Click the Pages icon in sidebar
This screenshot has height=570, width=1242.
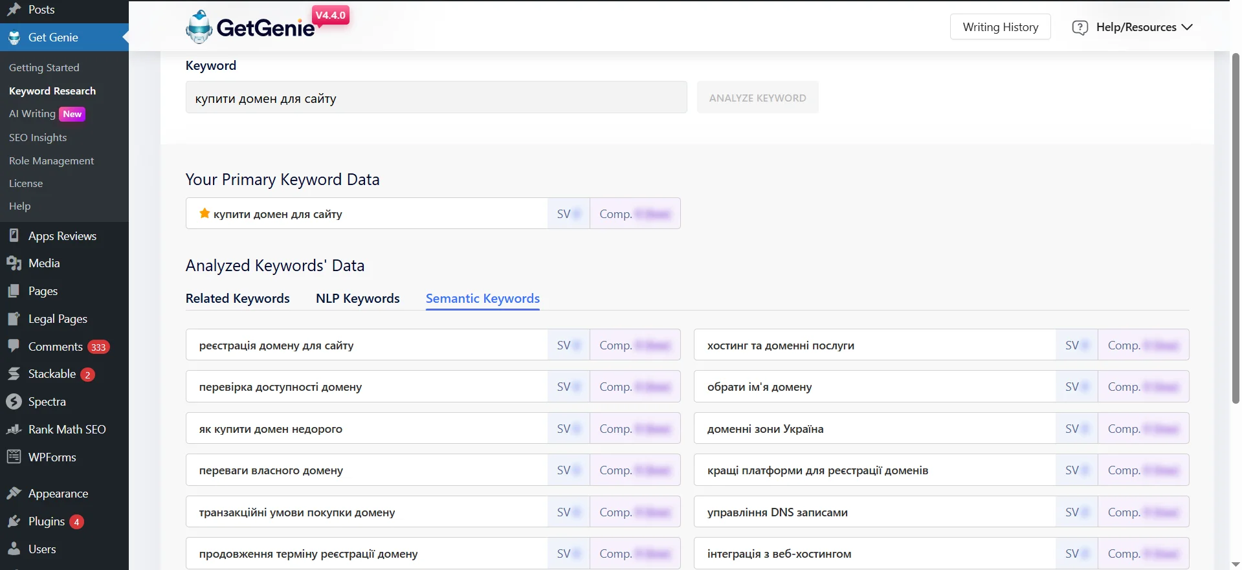pyautogui.click(x=14, y=291)
